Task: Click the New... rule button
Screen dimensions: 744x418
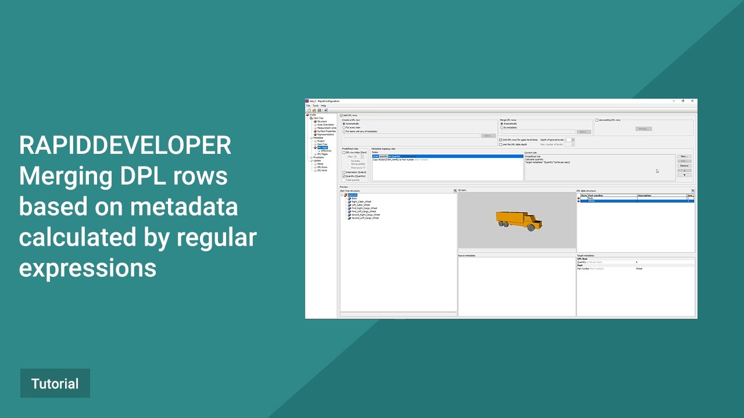Action: 685,156
